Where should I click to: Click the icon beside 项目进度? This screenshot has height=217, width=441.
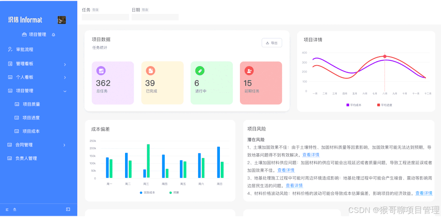pyautogui.click(x=17, y=118)
